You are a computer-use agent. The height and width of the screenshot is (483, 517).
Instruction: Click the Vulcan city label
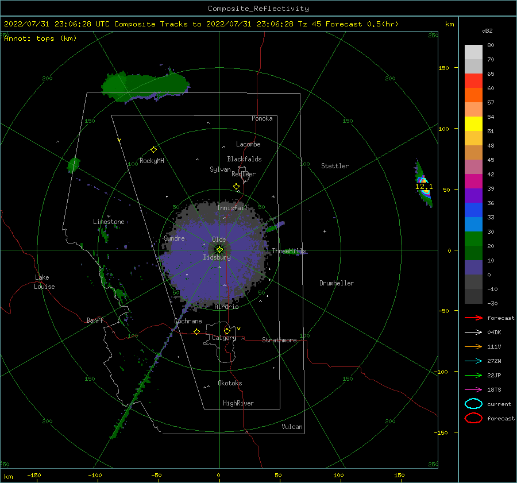click(x=292, y=427)
